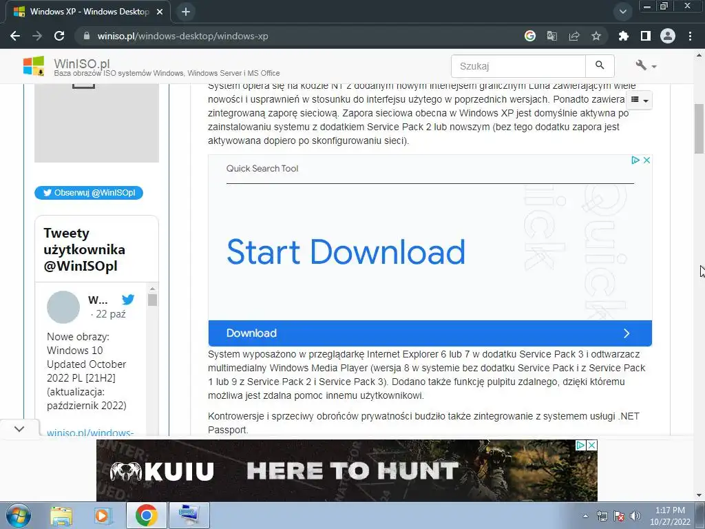Collapse the bottom-left chevron panel
The height and width of the screenshot is (529, 705).
point(19,428)
